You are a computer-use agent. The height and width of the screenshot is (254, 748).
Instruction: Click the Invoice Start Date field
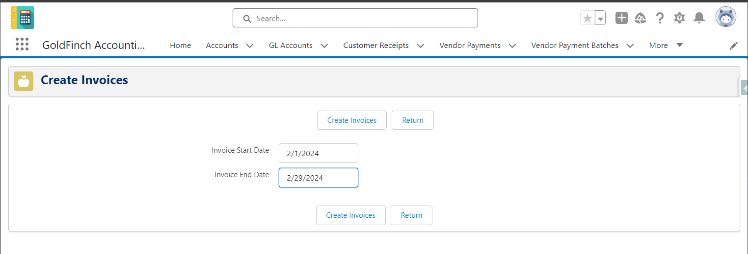(319, 153)
